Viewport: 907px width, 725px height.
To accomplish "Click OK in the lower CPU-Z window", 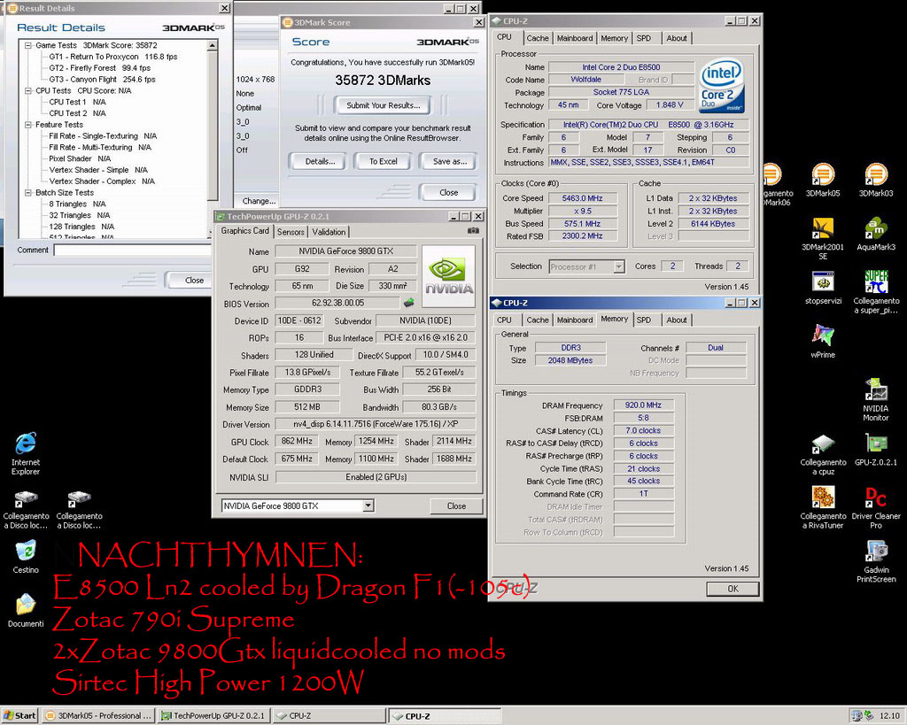I will 733,589.
